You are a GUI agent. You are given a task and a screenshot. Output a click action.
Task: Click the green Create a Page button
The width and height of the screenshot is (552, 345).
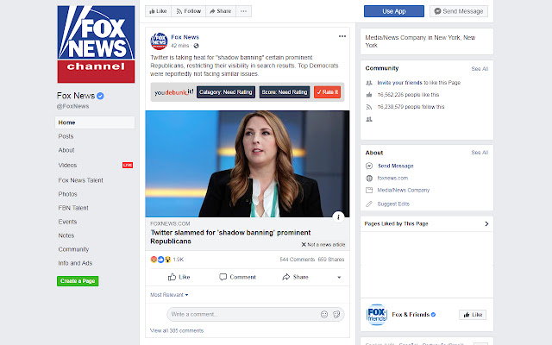[x=78, y=281]
